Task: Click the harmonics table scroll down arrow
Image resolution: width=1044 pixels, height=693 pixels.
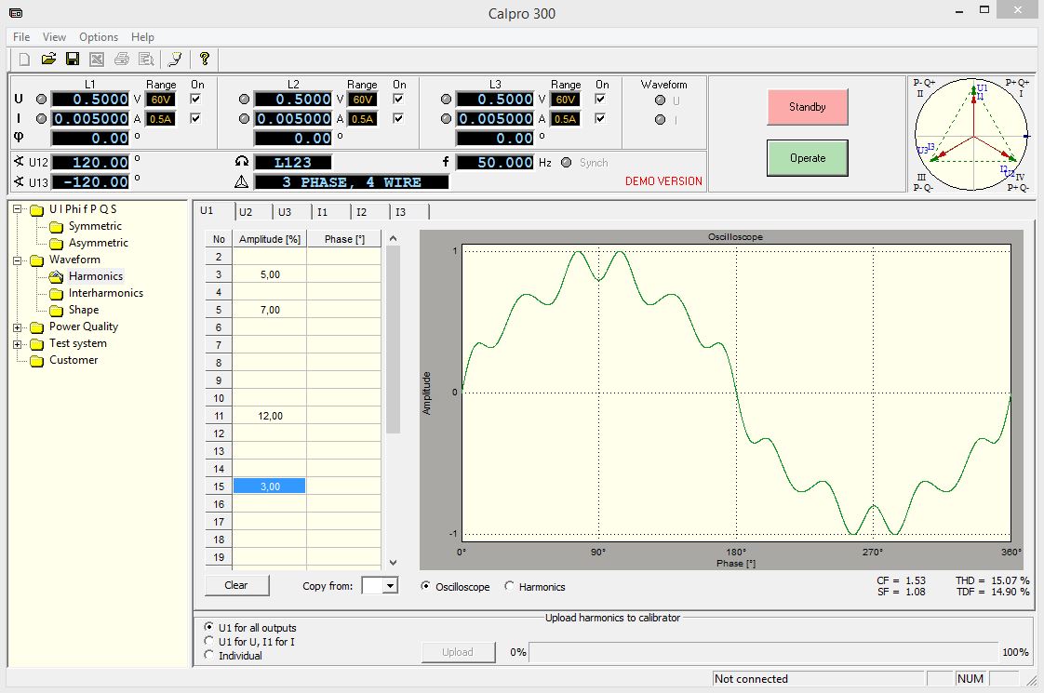Action: (x=393, y=562)
